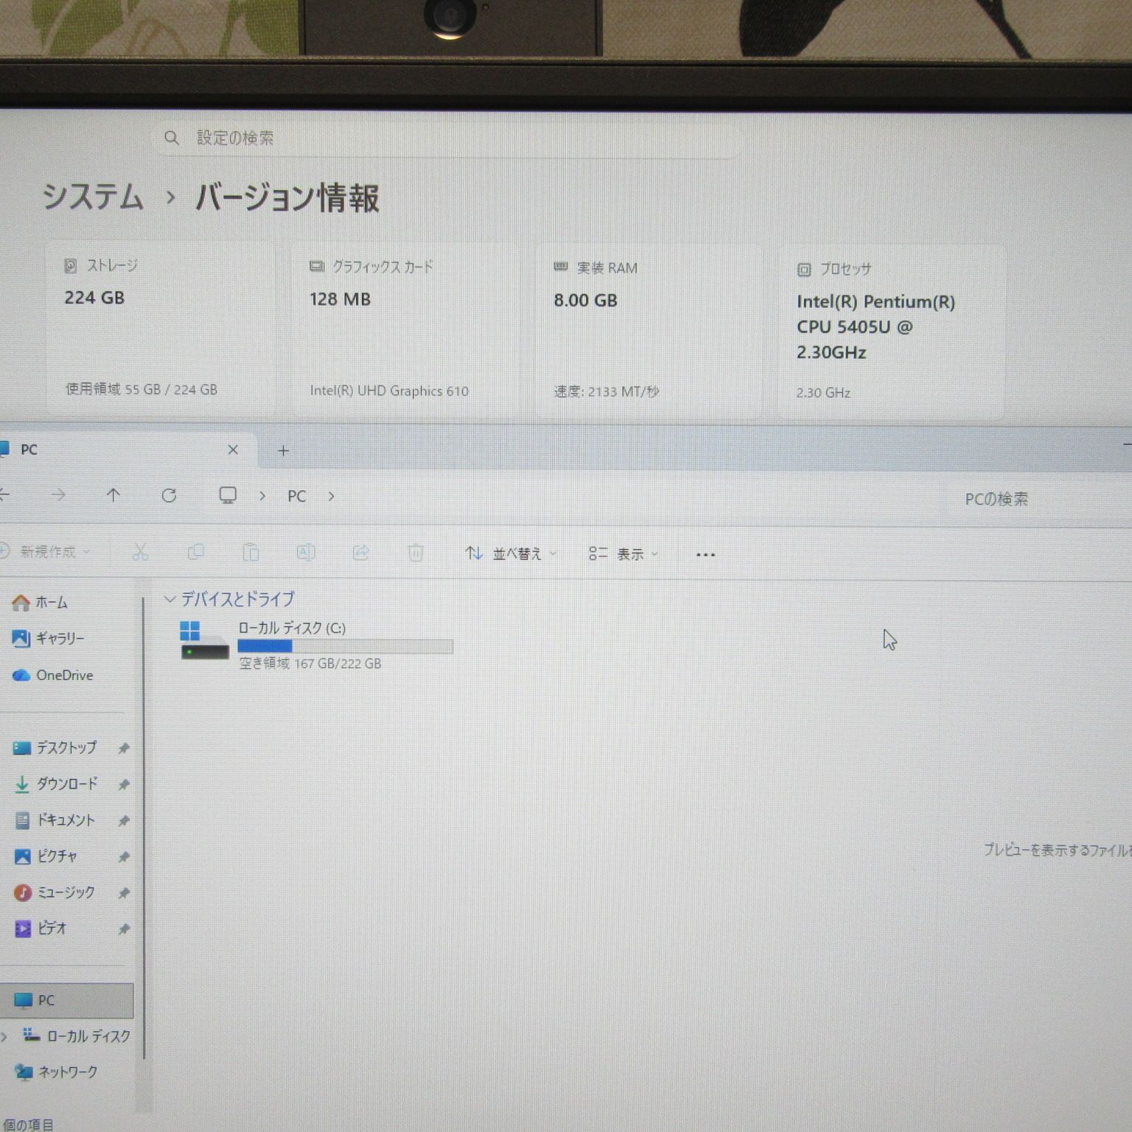
Task: Expand the ローカル ディスク tree node arrow
Action: click(x=4, y=1036)
